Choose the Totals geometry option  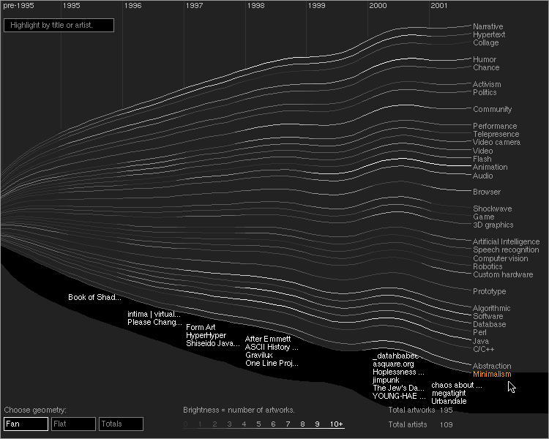point(121,424)
